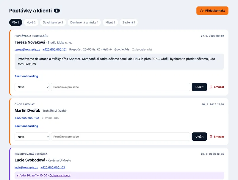Open status dropdown for Martin Dvořák
This screenshot has width=238, height=180.
click(x=32, y=137)
